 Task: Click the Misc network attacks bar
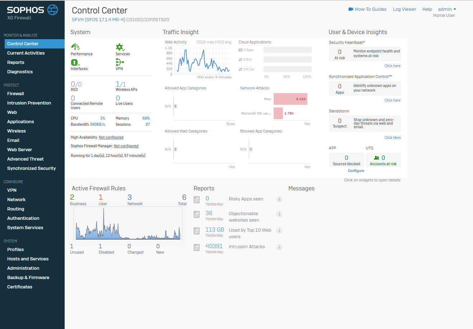coord(290,99)
